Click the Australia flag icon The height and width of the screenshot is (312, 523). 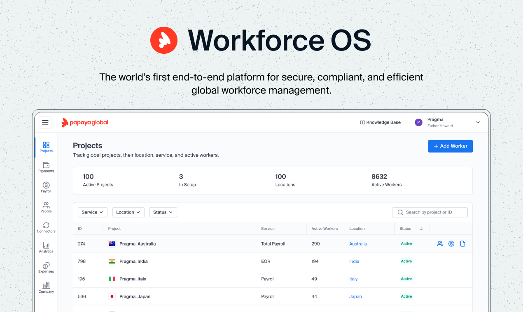tap(112, 244)
